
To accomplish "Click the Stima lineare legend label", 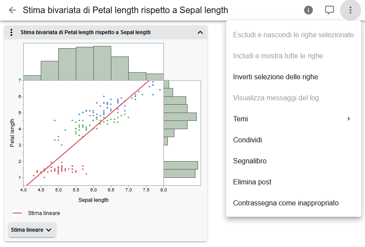I will [x=44, y=213].
